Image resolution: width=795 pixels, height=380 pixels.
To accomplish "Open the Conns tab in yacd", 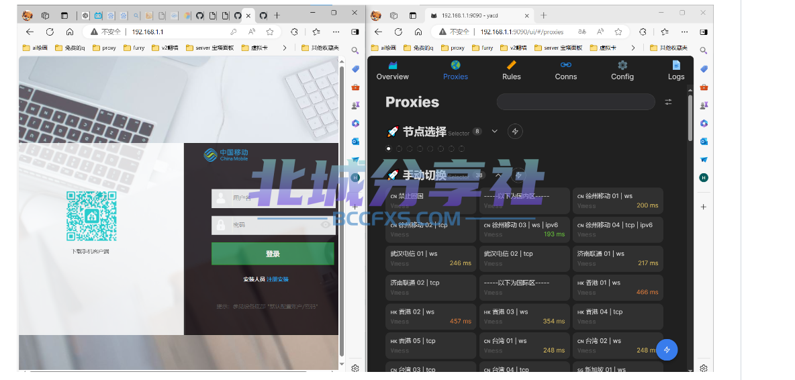I will coord(566,71).
